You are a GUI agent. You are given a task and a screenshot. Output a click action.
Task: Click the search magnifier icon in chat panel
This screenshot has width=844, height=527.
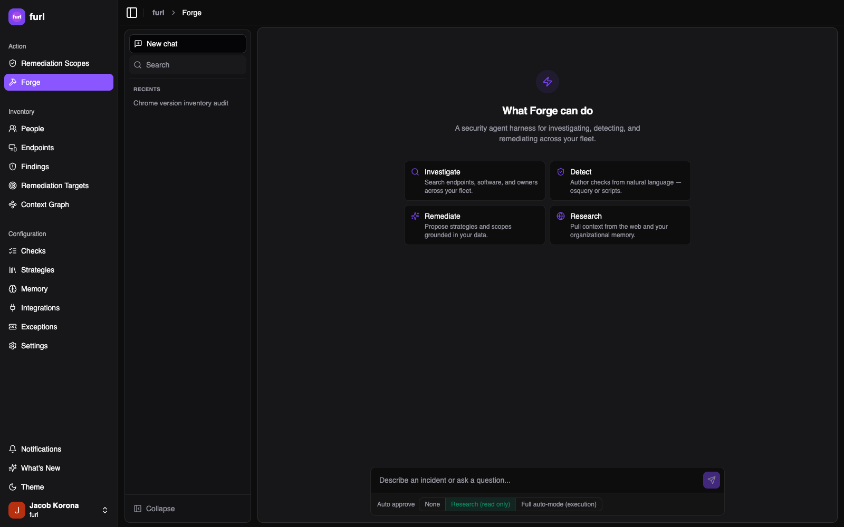(138, 65)
